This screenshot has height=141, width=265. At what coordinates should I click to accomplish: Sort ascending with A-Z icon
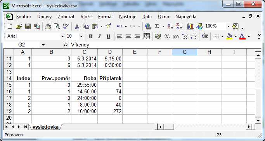[x=170, y=26]
